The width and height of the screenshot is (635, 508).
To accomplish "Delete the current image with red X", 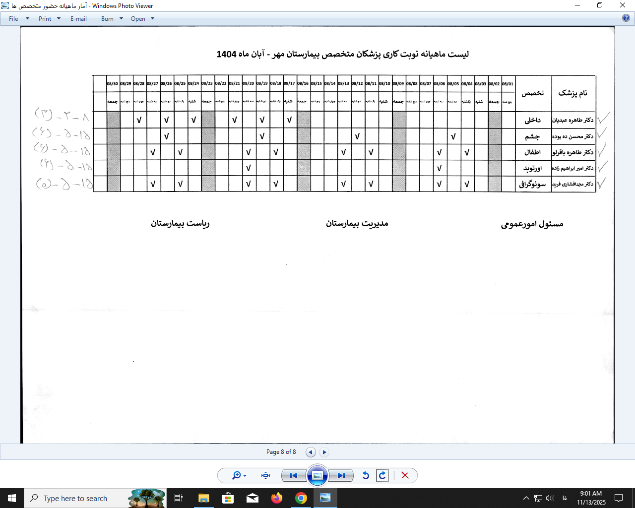I will (405, 475).
